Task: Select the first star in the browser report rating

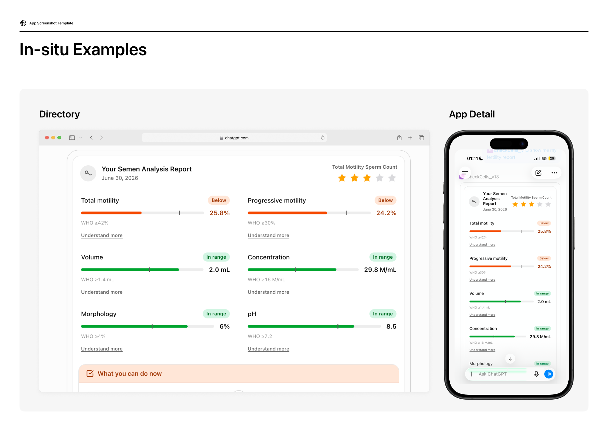Action: [342, 178]
